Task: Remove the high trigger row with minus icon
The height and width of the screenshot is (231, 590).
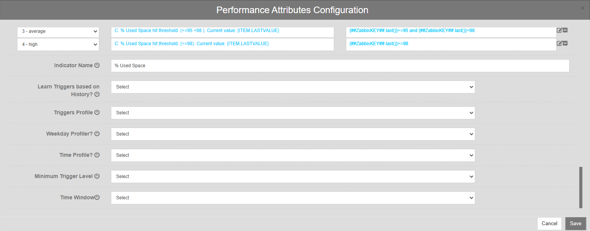Action: pos(565,44)
